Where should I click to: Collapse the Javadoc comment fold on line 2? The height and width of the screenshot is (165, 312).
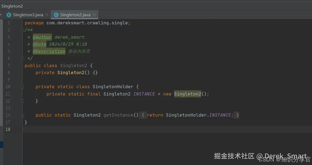click(x=22, y=30)
